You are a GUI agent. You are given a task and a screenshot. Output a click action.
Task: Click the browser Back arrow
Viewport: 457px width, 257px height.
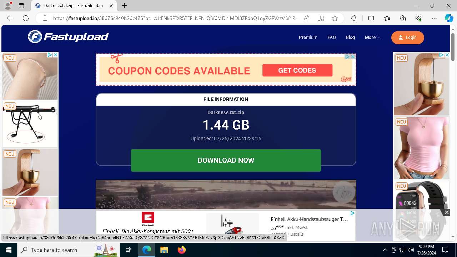click(x=10, y=18)
